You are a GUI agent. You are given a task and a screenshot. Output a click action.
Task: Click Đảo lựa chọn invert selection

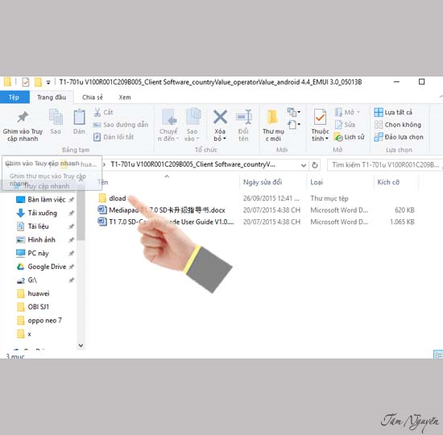[399, 137]
